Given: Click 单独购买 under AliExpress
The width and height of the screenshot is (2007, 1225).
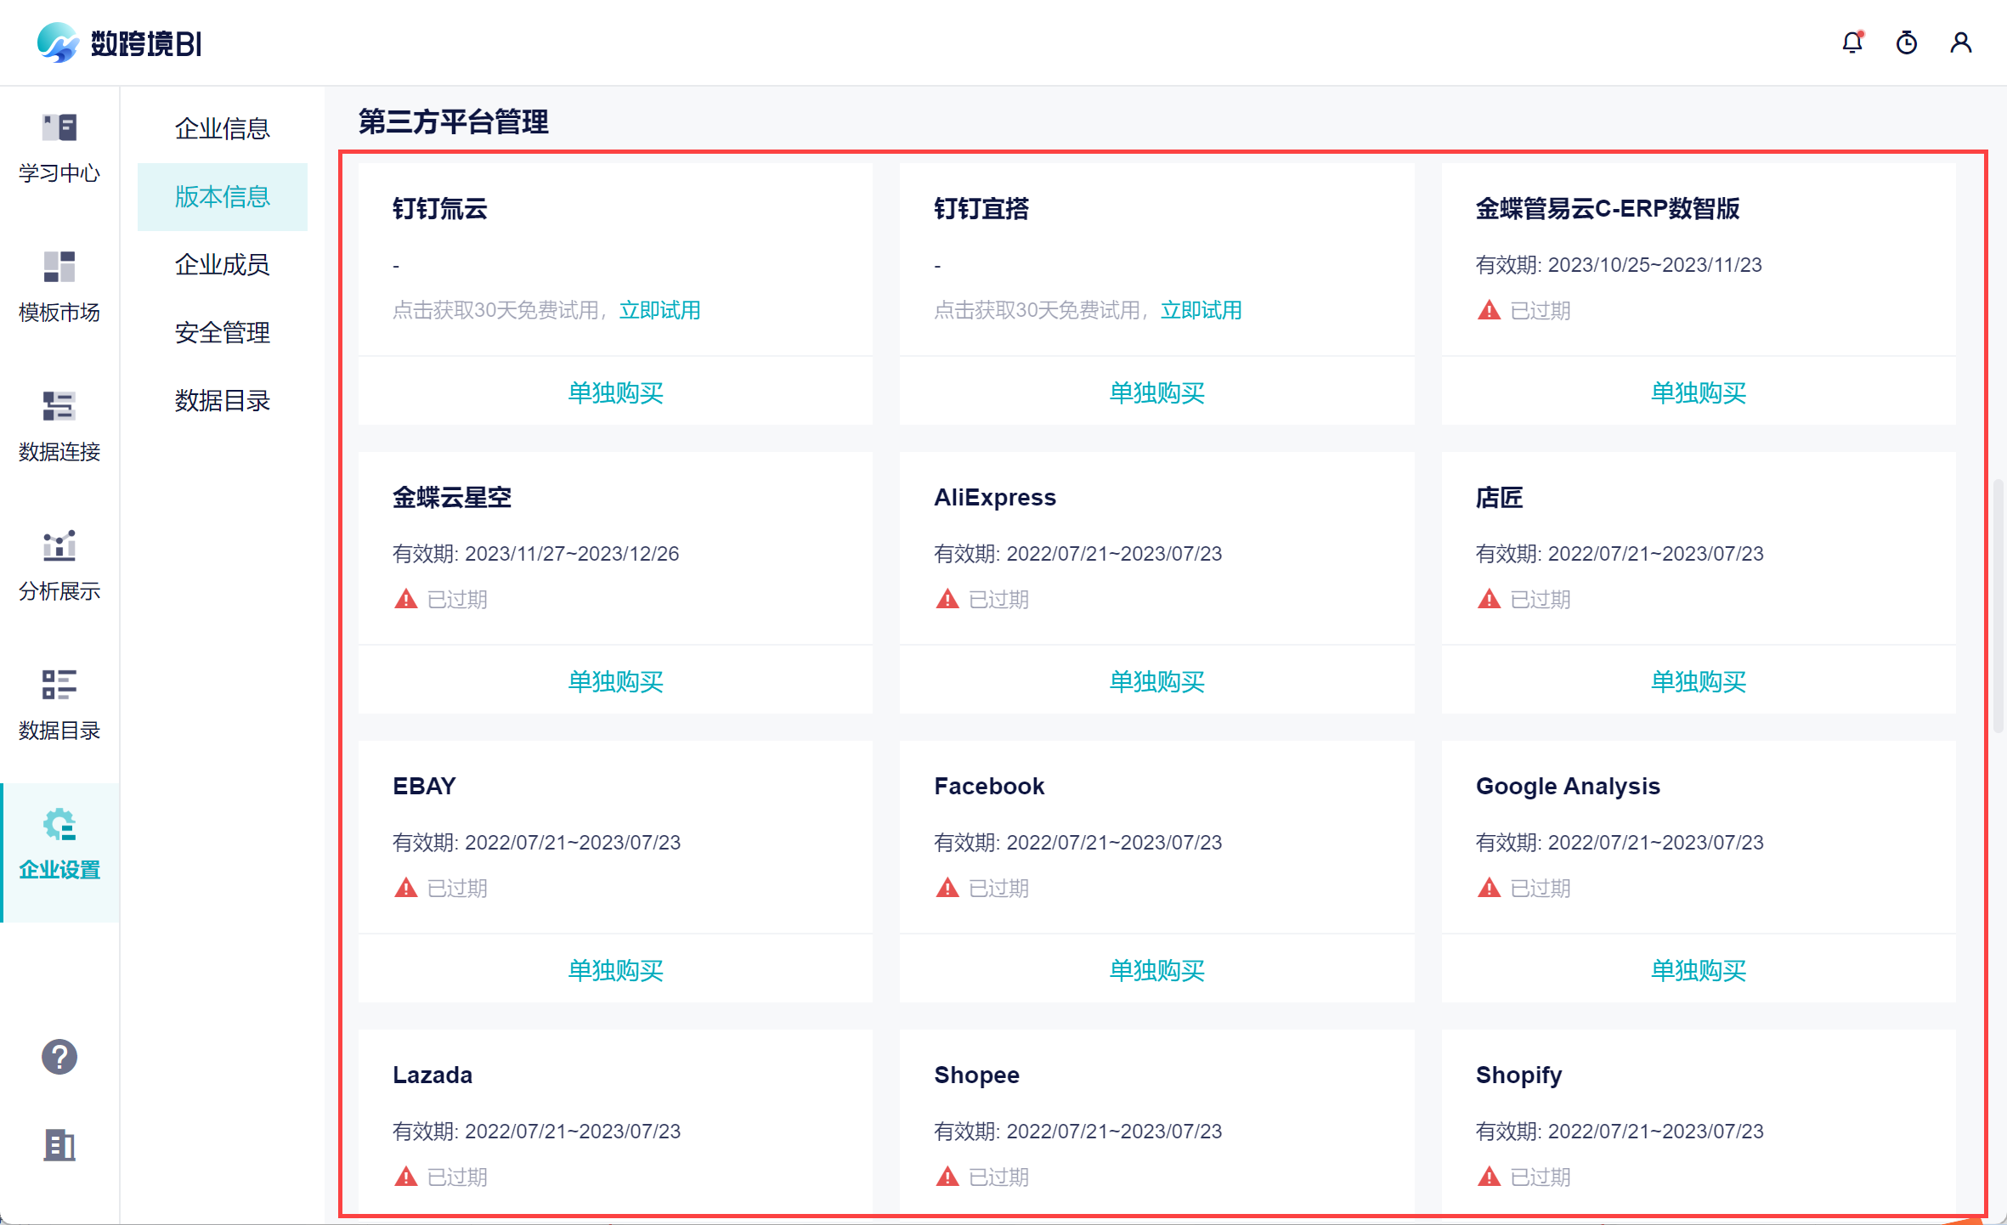Looking at the screenshot, I should click(x=1156, y=681).
